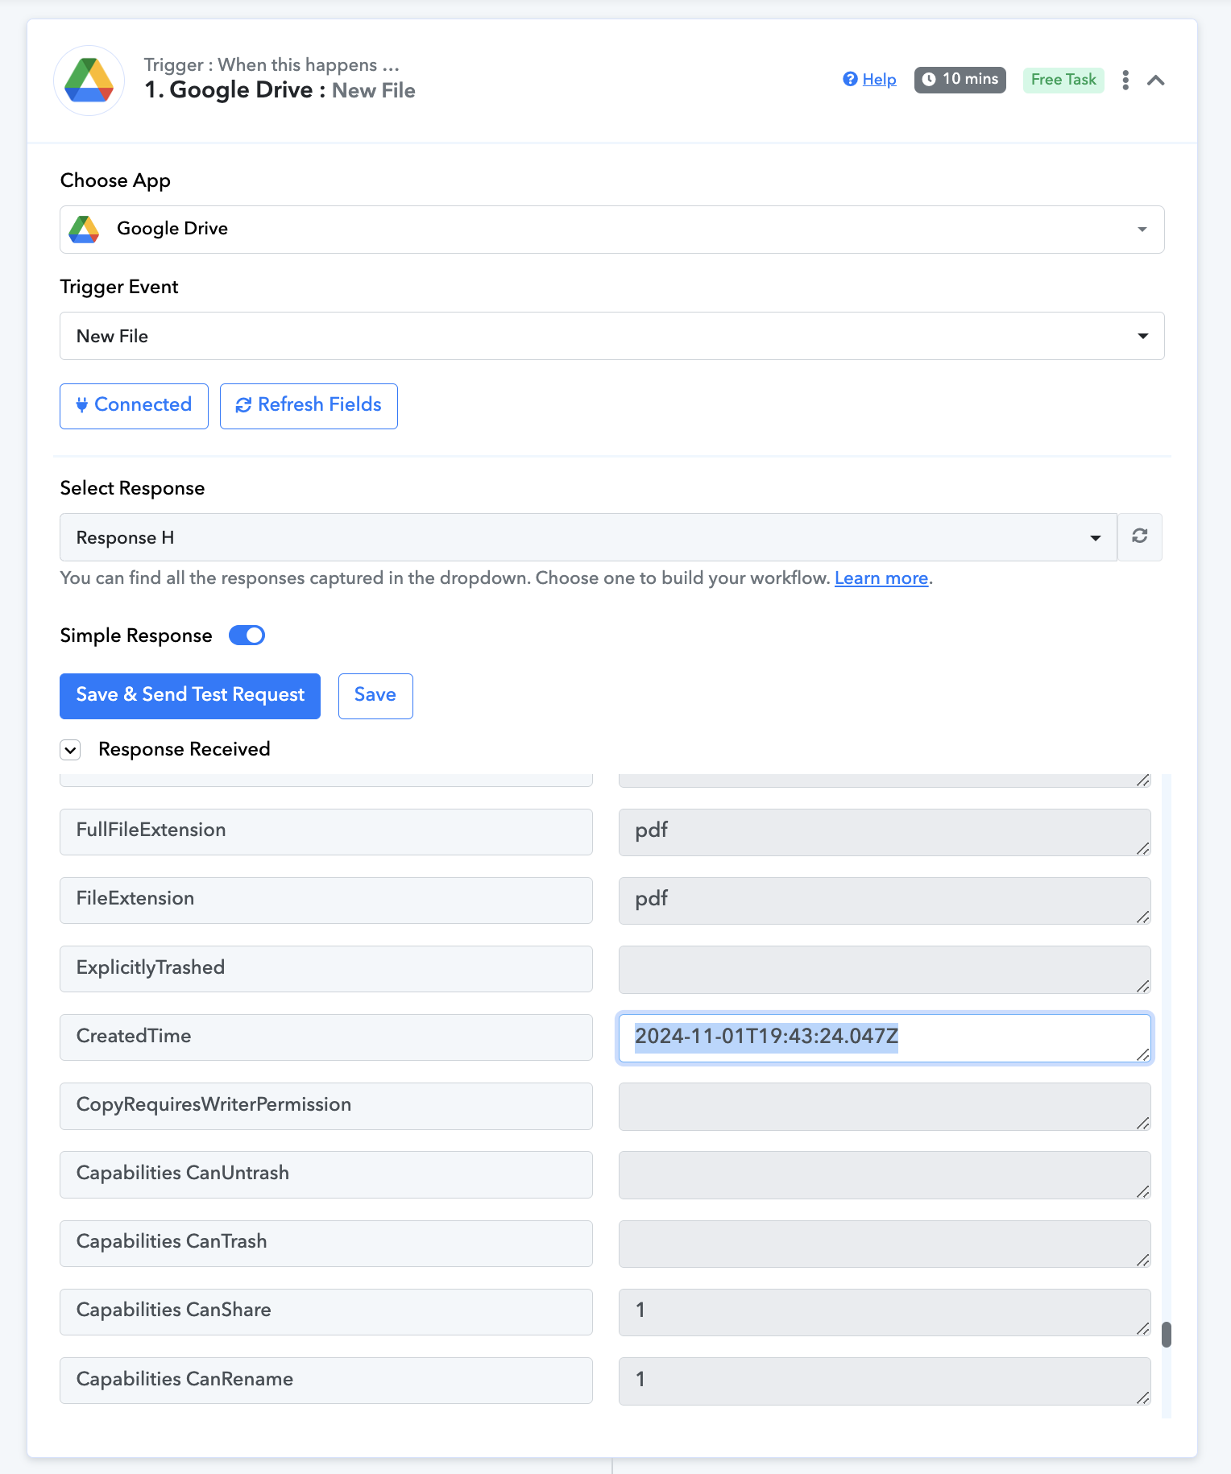Collapse the trigger step with the up chevron
Viewport: 1231px width, 1474px height.
(x=1156, y=80)
